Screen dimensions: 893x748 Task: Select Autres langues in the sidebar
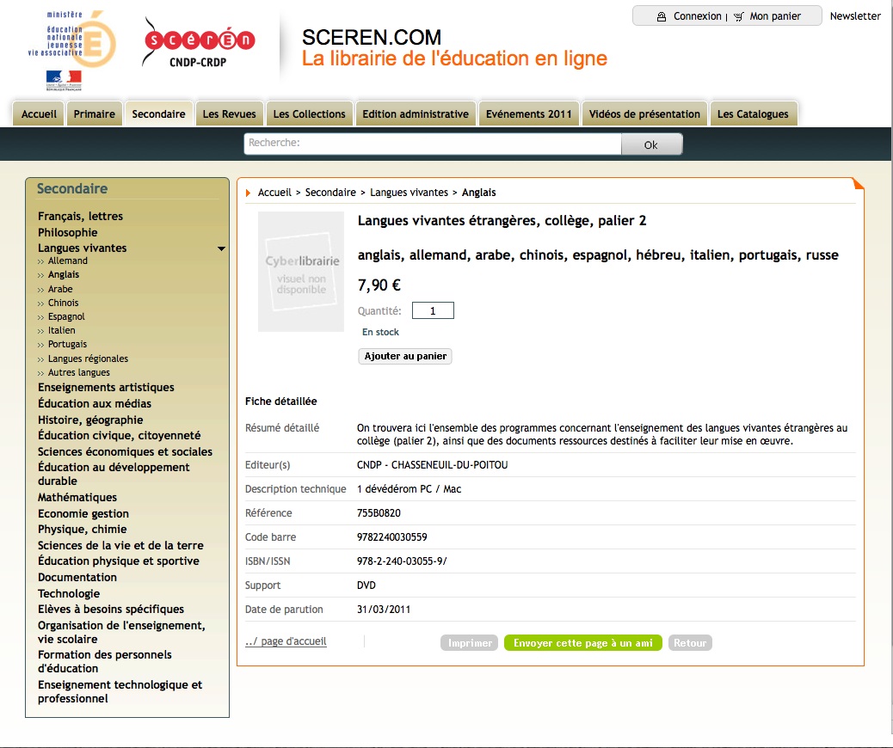[x=79, y=372]
